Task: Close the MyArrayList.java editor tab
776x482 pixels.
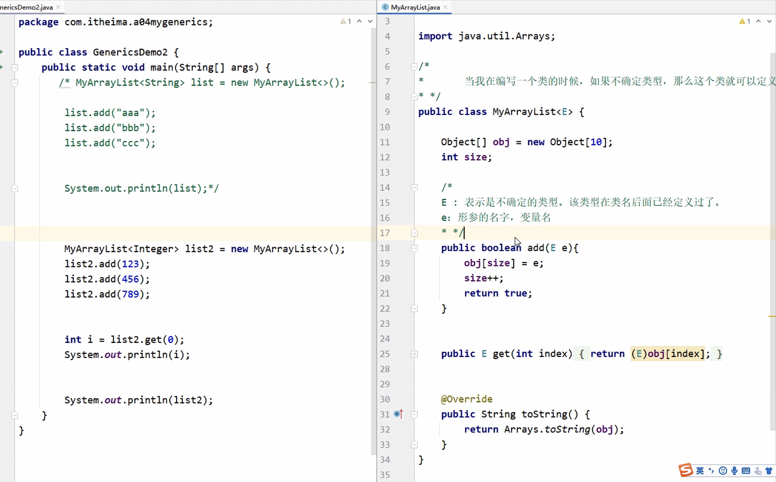Action: click(x=445, y=7)
